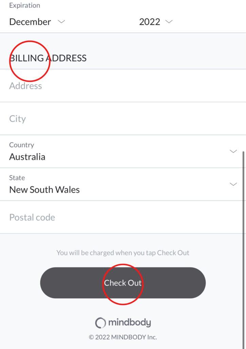
Task: Tap the chevron icon in the Country row
Action: [233, 151]
